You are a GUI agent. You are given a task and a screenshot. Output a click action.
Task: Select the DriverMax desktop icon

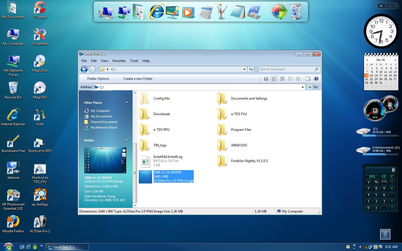point(40,37)
